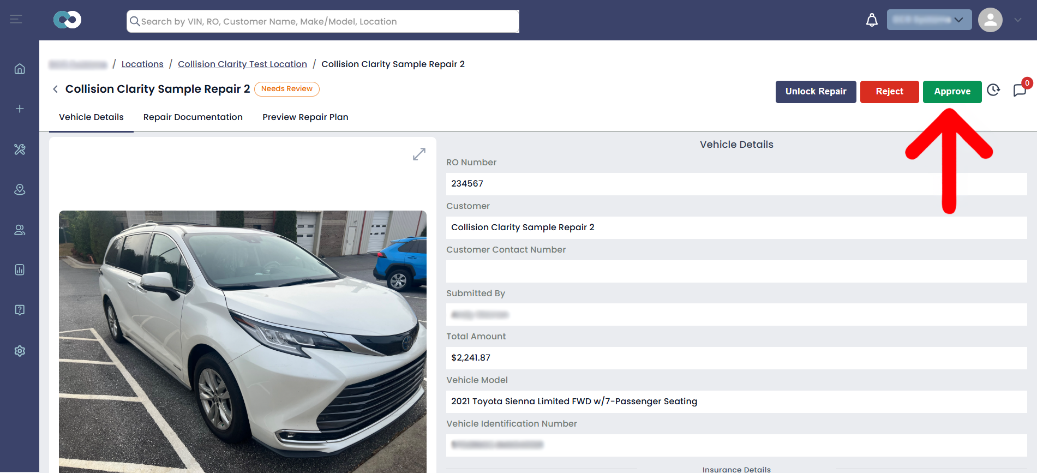Image resolution: width=1037 pixels, height=473 pixels.
Task: Click the notification bell icon
Action: [872, 20]
